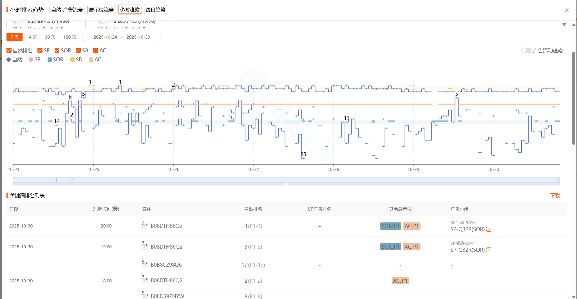Click the SOR:P1 tag in 20:00 row
Viewport: 577px width, 299px height.
point(390,226)
